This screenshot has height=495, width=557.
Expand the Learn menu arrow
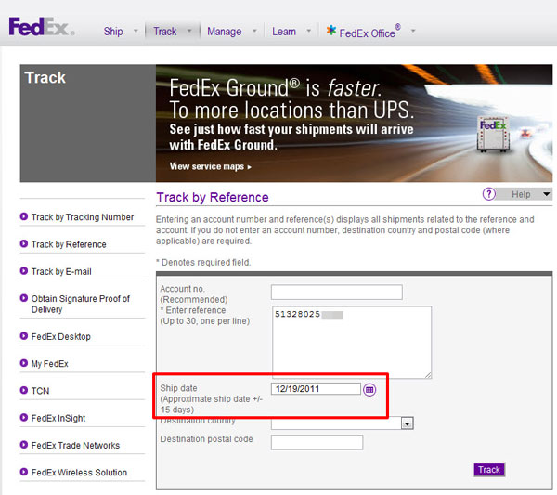[309, 31]
